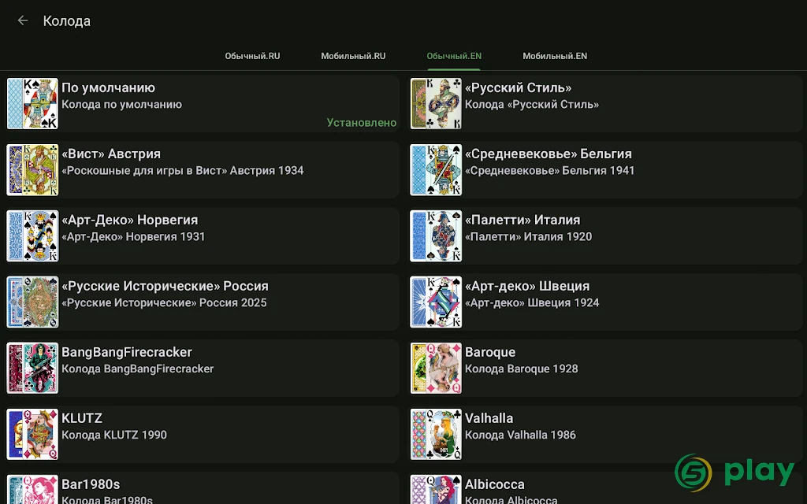Screen dimensions: 807x504
Task: Pick the Bar1980s deck thumbnail
Action: [x=32, y=489]
